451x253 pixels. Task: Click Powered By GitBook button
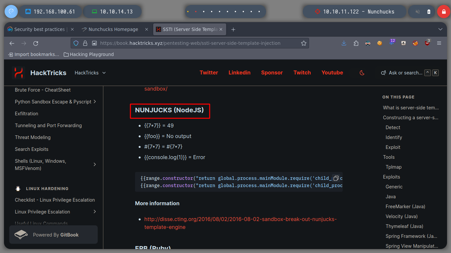coord(53,235)
